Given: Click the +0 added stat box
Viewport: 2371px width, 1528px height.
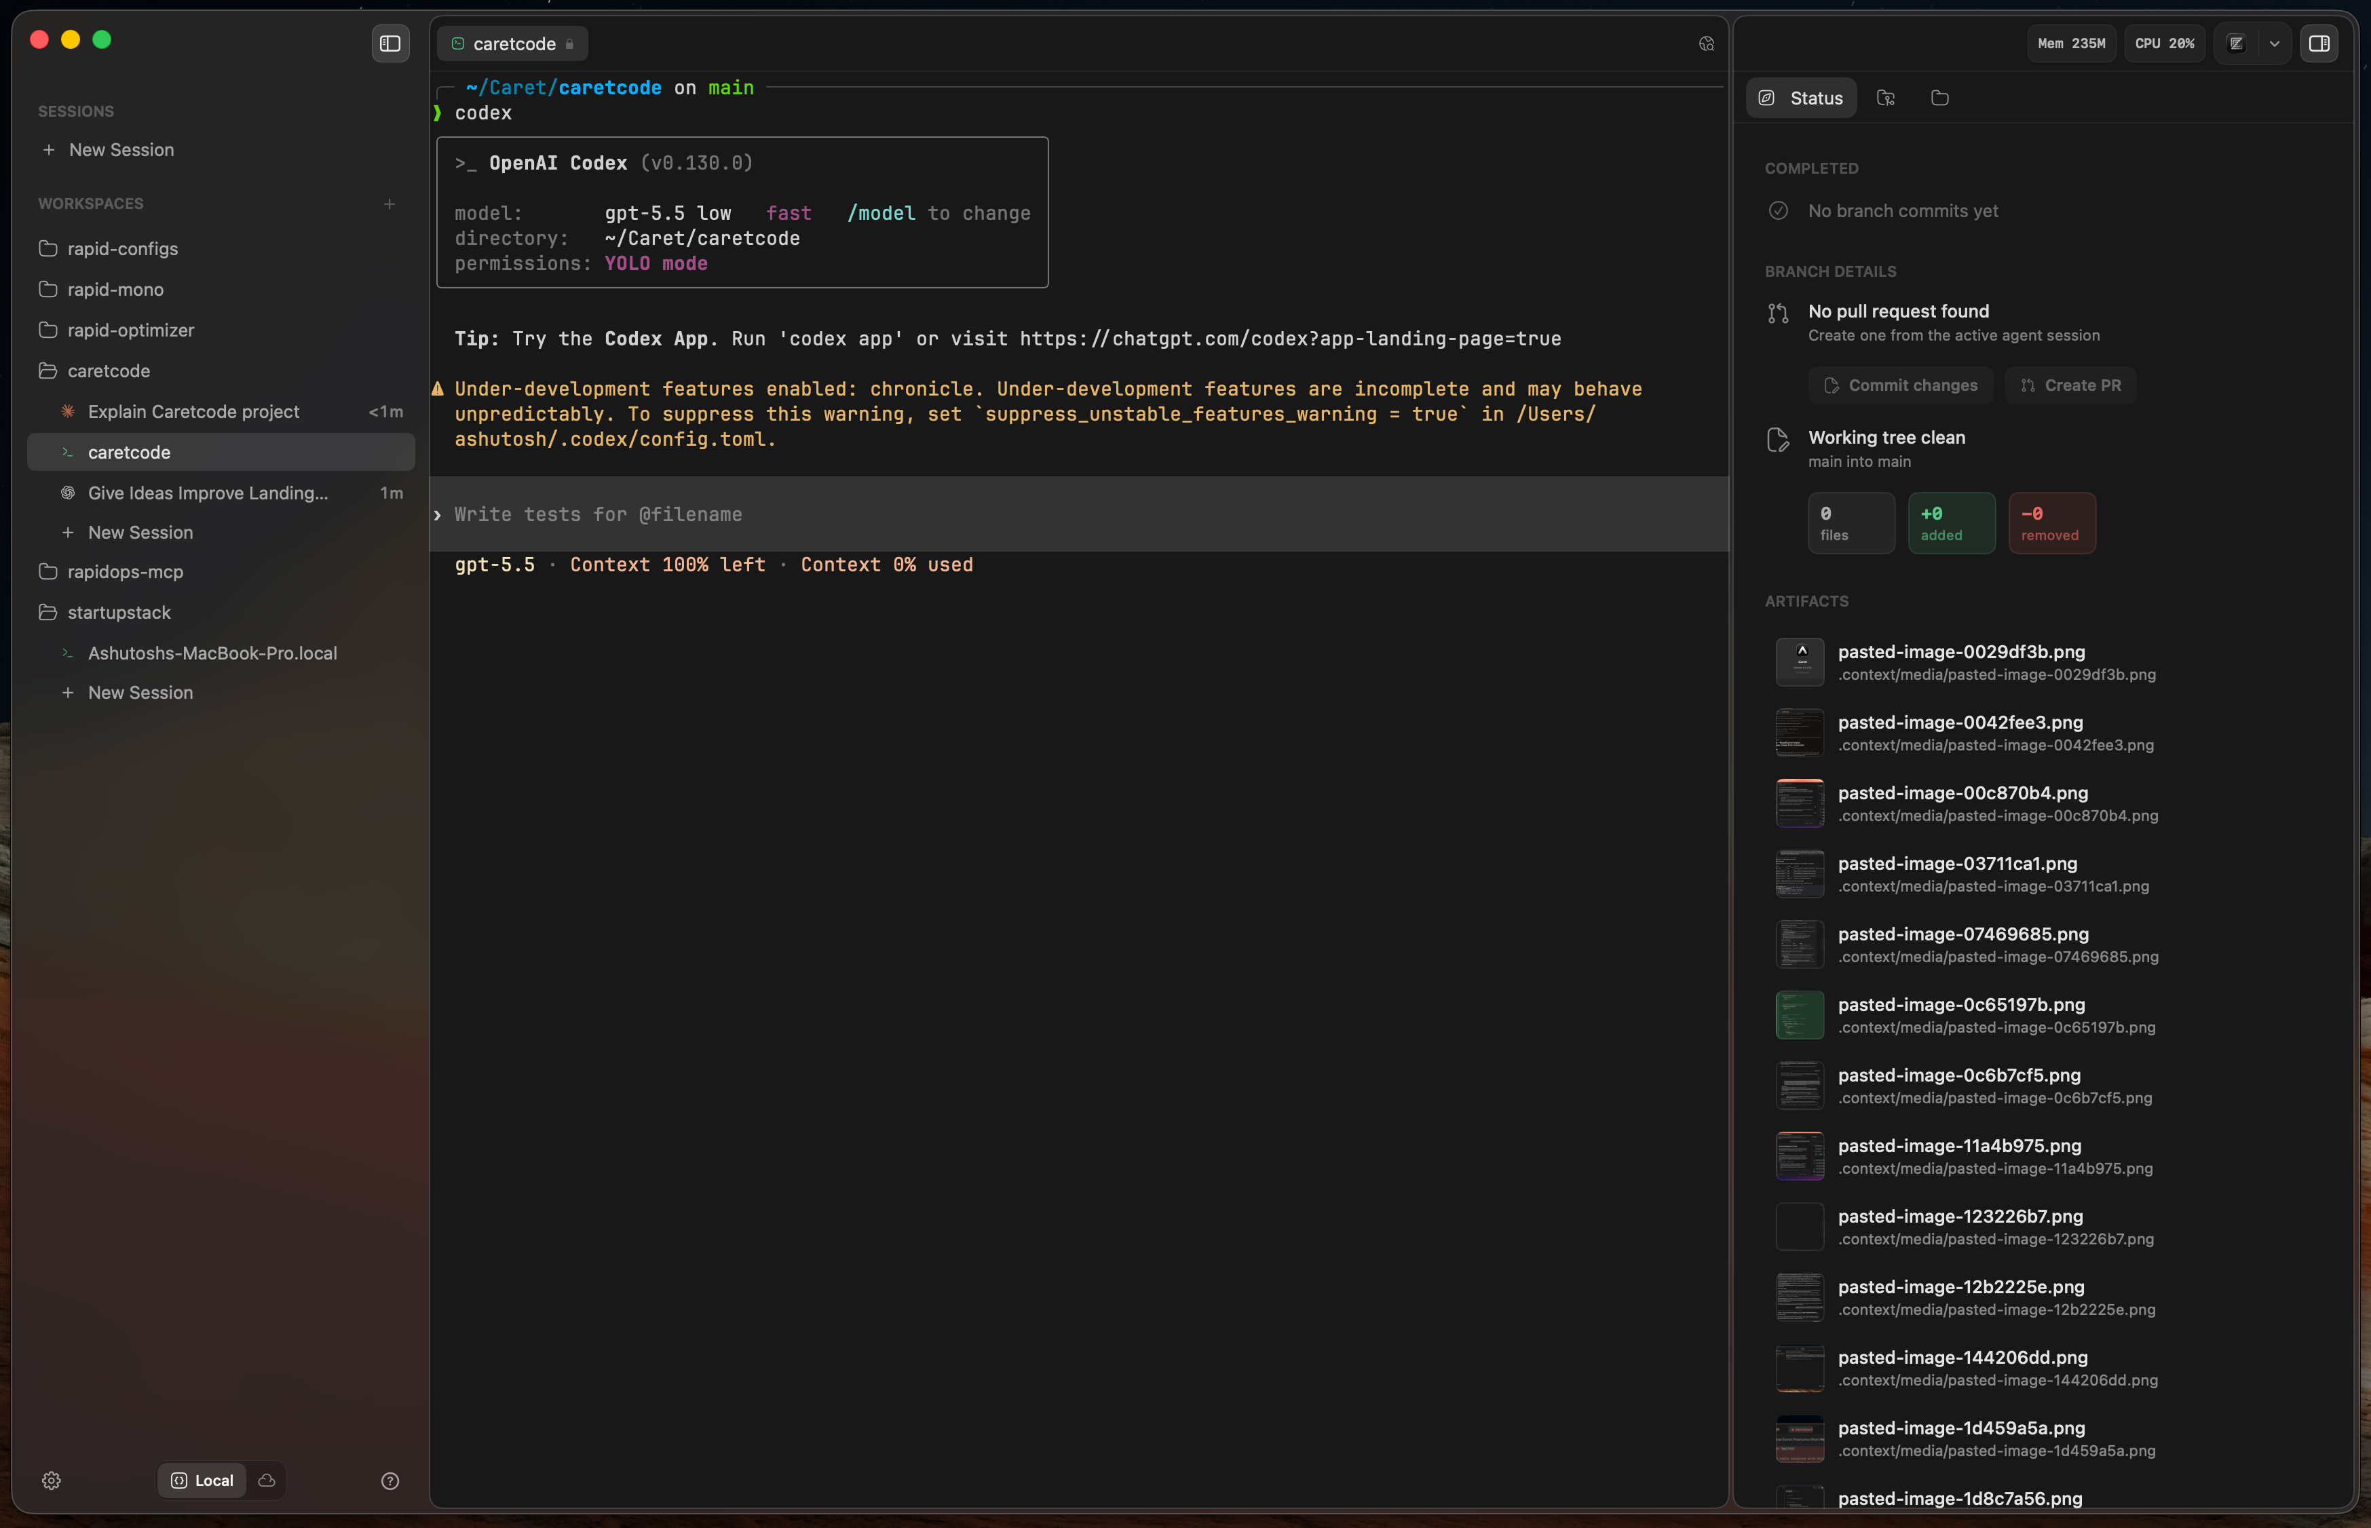Looking at the screenshot, I should coord(1952,523).
